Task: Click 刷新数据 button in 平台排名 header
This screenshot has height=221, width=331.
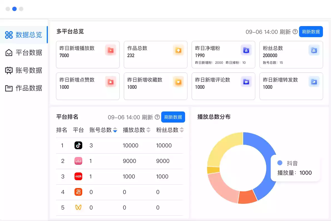Action: [173, 117]
